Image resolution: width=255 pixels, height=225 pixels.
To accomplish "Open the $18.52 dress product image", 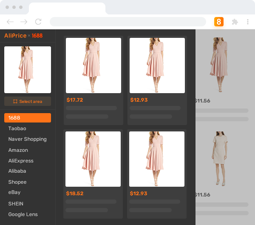I will pos(93,159).
